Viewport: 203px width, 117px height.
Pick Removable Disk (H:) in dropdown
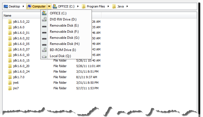(64, 44)
